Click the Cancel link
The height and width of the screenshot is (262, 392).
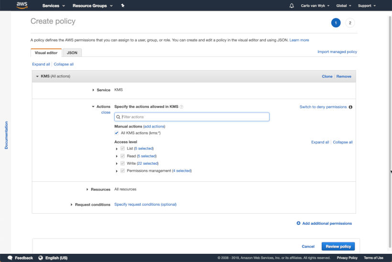coord(308,246)
